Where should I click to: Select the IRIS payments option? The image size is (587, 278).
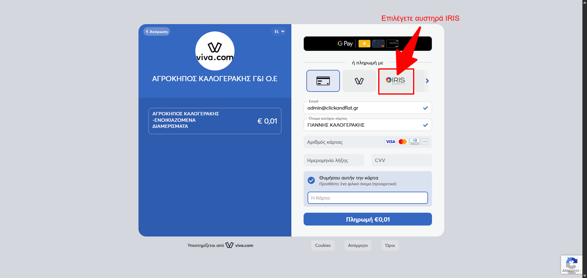pyautogui.click(x=395, y=81)
